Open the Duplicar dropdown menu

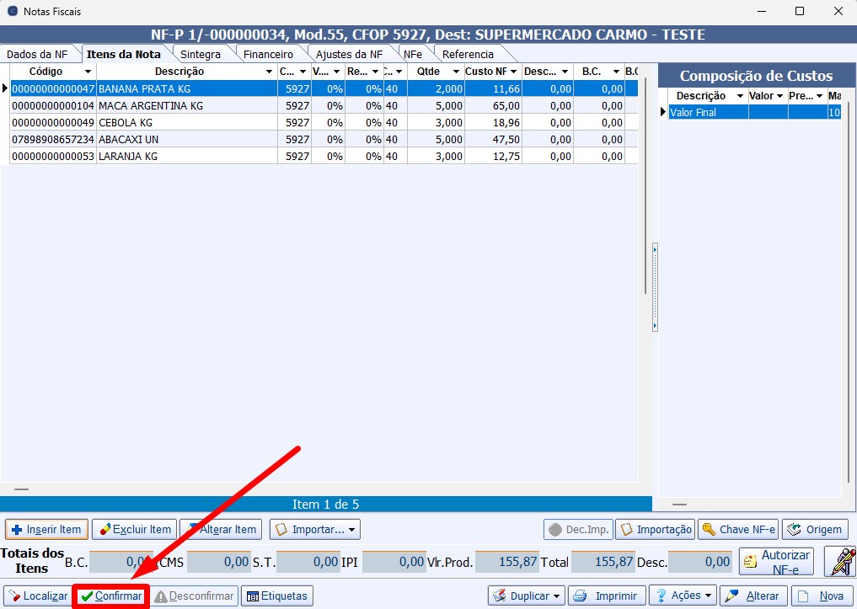527,596
